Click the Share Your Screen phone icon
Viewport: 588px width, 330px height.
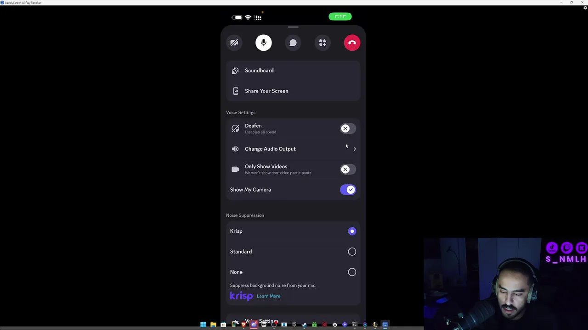236,91
